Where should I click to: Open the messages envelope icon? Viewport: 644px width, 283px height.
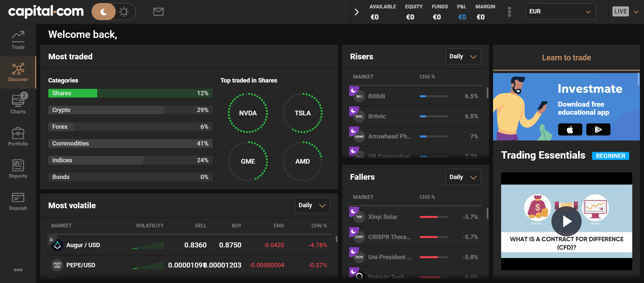158,12
